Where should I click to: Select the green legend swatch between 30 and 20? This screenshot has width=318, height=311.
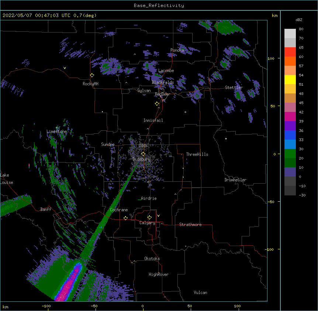290,154
